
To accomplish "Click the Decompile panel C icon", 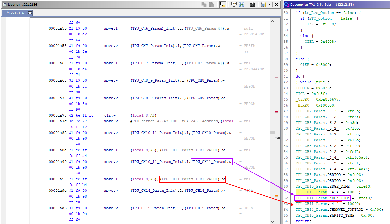I will [x=287, y=4].
